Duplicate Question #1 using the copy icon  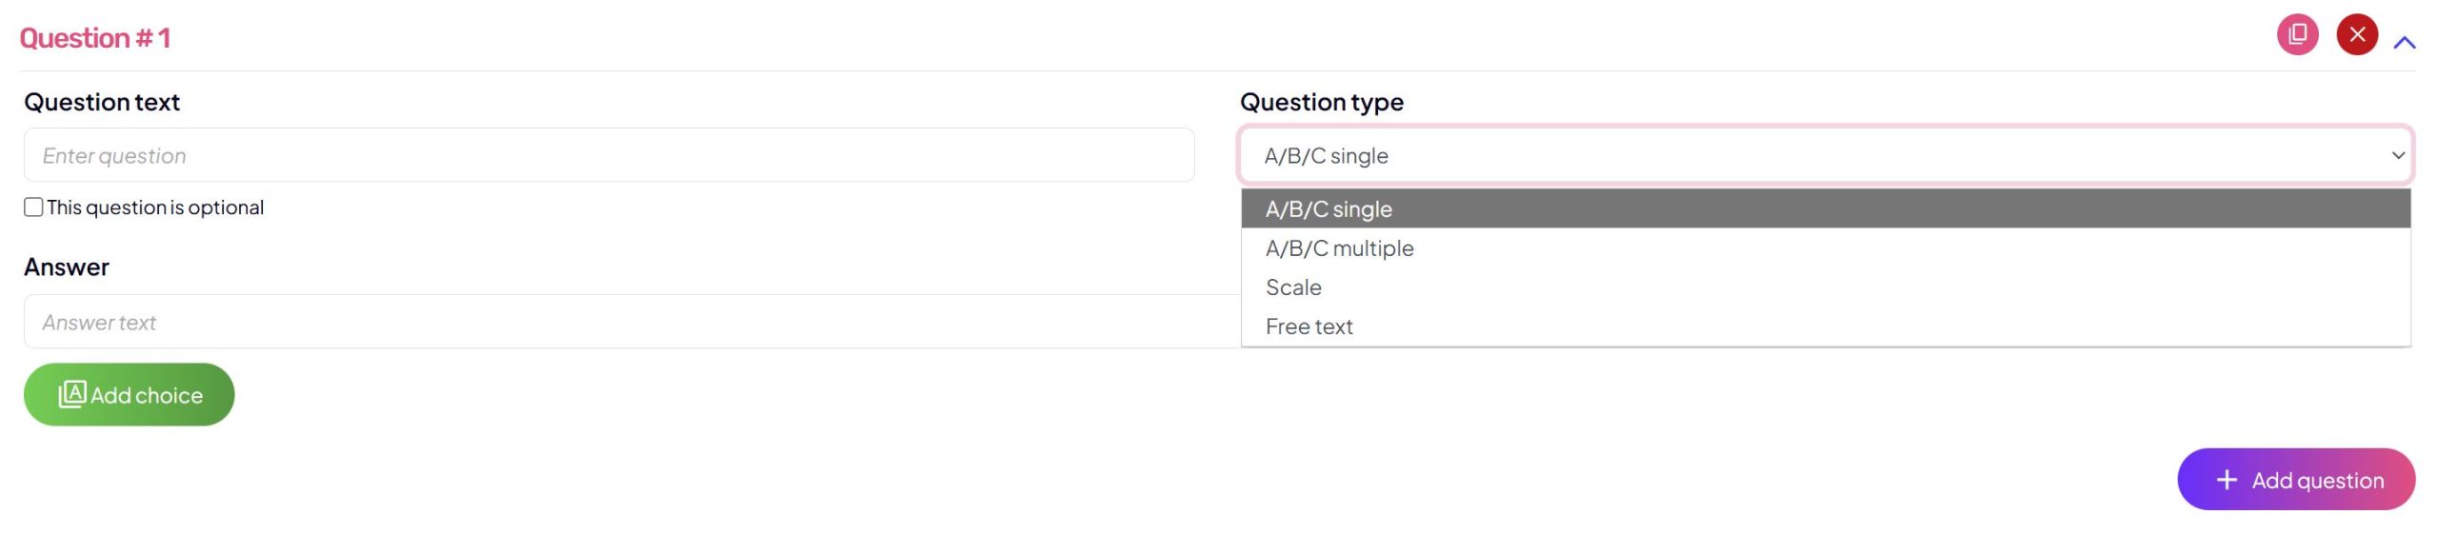click(2296, 35)
